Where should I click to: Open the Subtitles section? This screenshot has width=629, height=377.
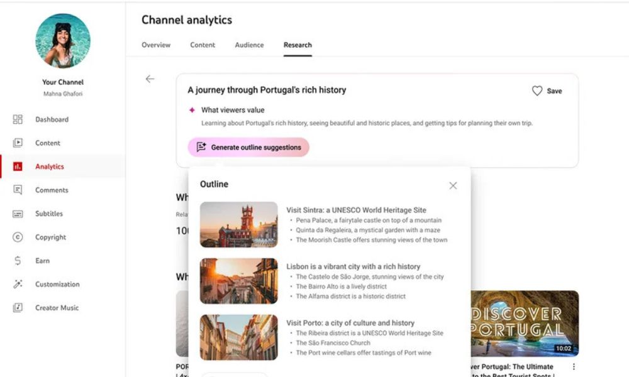click(49, 214)
